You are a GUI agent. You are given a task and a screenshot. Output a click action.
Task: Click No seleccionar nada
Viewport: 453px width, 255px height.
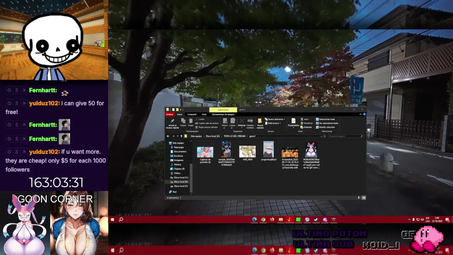pyautogui.click(x=327, y=123)
